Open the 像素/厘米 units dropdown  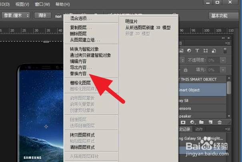tap(16, 16)
